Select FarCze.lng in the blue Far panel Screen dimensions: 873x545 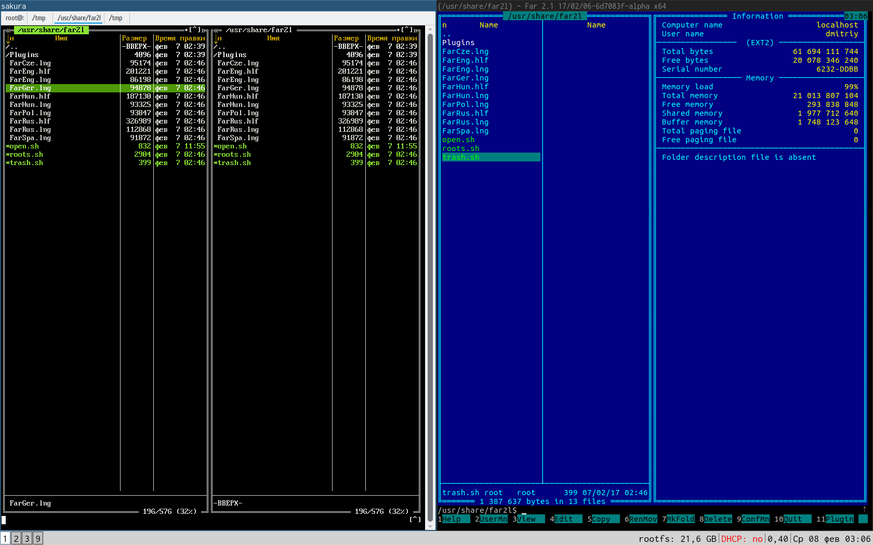click(x=466, y=51)
